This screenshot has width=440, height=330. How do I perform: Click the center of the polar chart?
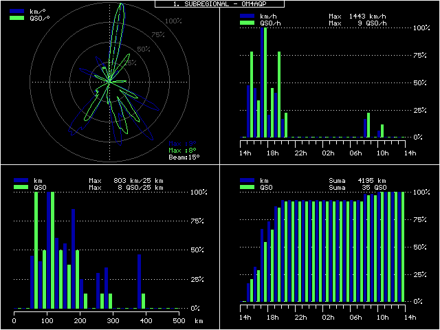[109, 81]
